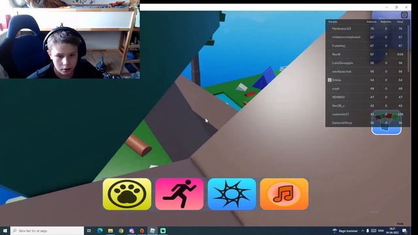Expand hidden system tray icons

(x=362, y=230)
